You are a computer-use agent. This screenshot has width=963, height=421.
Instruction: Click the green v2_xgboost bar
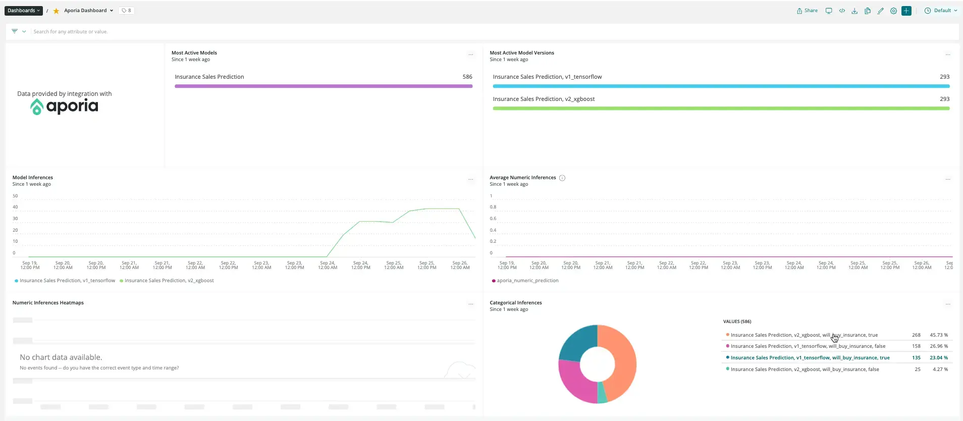(721, 109)
